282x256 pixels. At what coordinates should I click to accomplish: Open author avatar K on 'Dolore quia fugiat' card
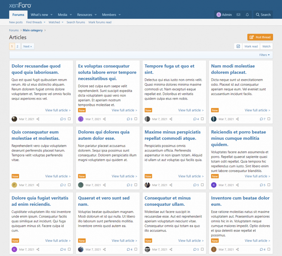[14, 249]
